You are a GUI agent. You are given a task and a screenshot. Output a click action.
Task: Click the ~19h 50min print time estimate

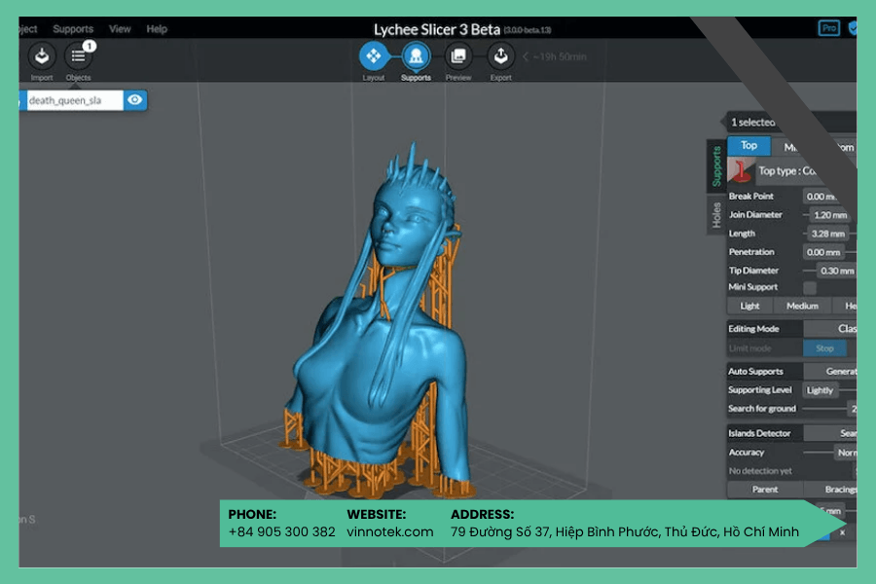[x=560, y=56]
